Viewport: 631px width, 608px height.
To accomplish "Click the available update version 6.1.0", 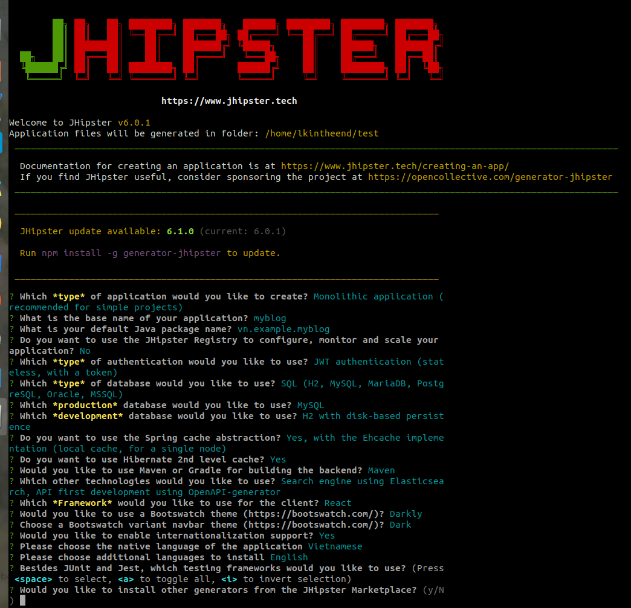I will [x=180, y=231].
